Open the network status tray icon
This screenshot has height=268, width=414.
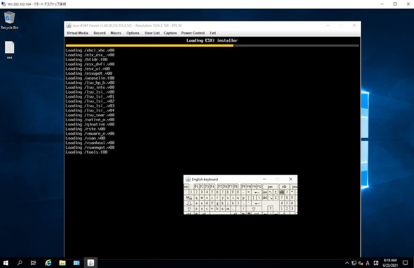click(354, 263)
